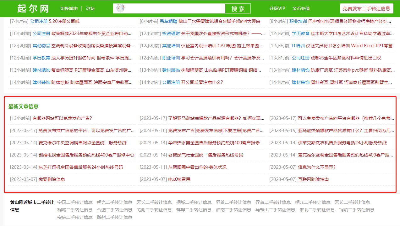Screen dimensions: 400x226
Task: Open article 电话被冒用
Action: [x=179, y=179]
